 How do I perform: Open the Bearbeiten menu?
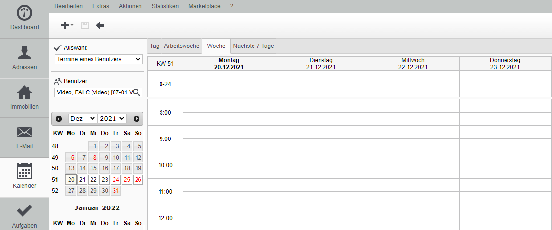coord(69,6)
